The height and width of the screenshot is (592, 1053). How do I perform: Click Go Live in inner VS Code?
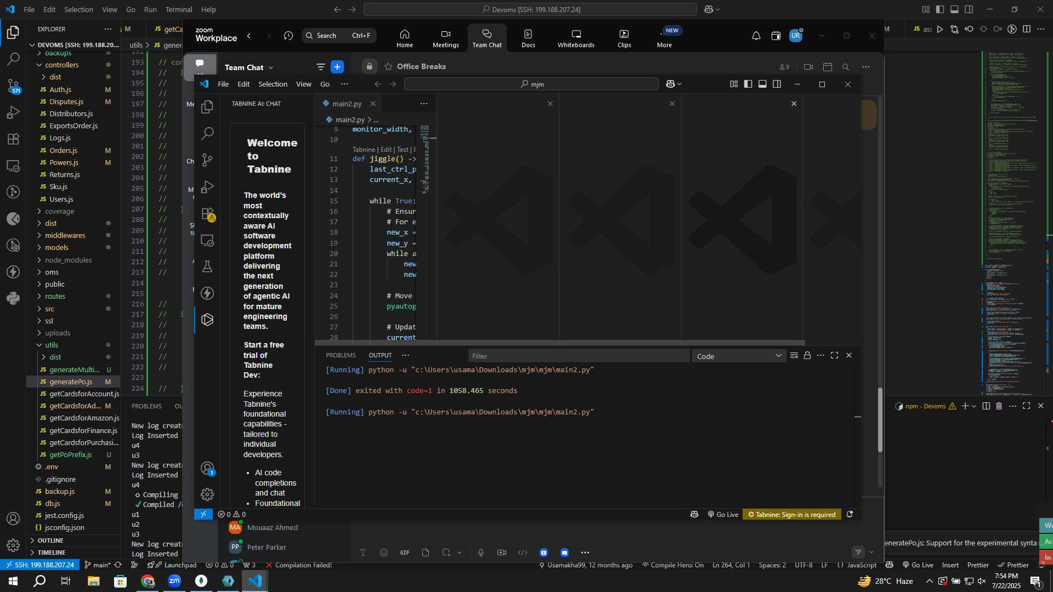click(723, 514)
